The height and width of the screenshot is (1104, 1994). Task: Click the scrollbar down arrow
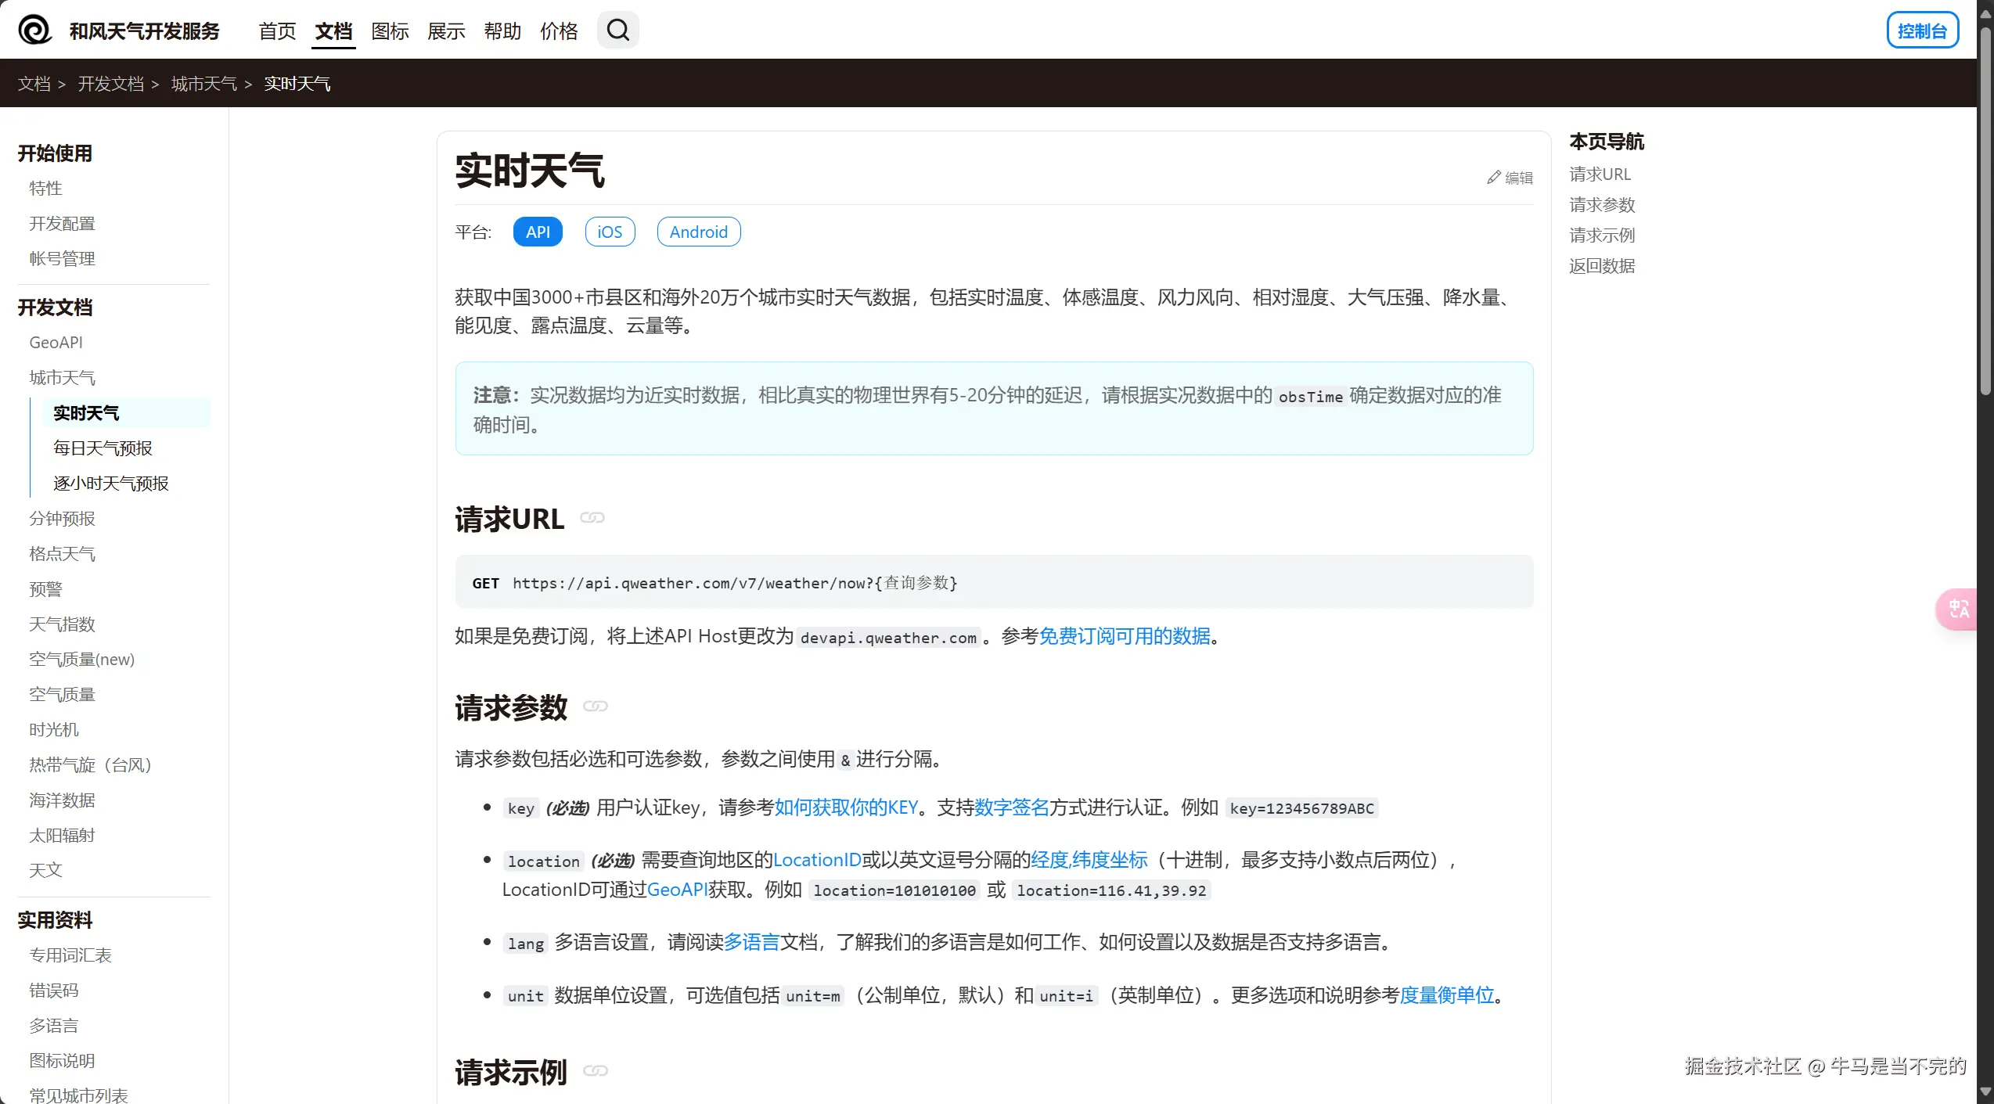coord(1985,1092)
